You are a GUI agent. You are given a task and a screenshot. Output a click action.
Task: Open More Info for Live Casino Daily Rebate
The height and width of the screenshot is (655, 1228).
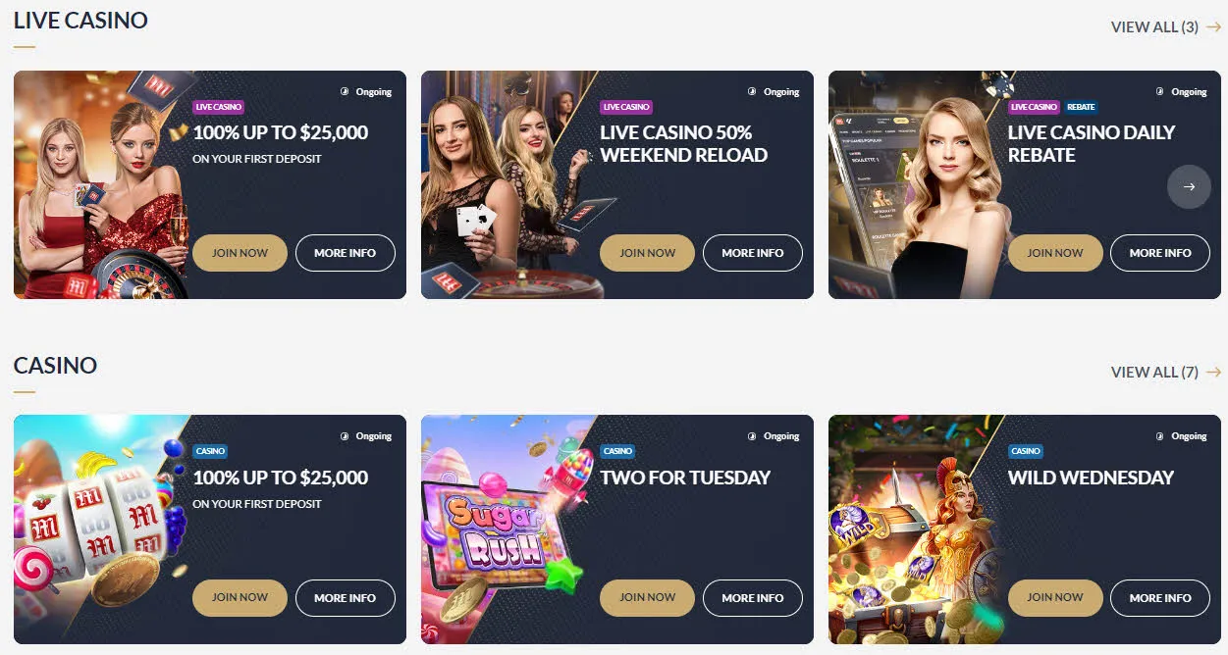1160,253
